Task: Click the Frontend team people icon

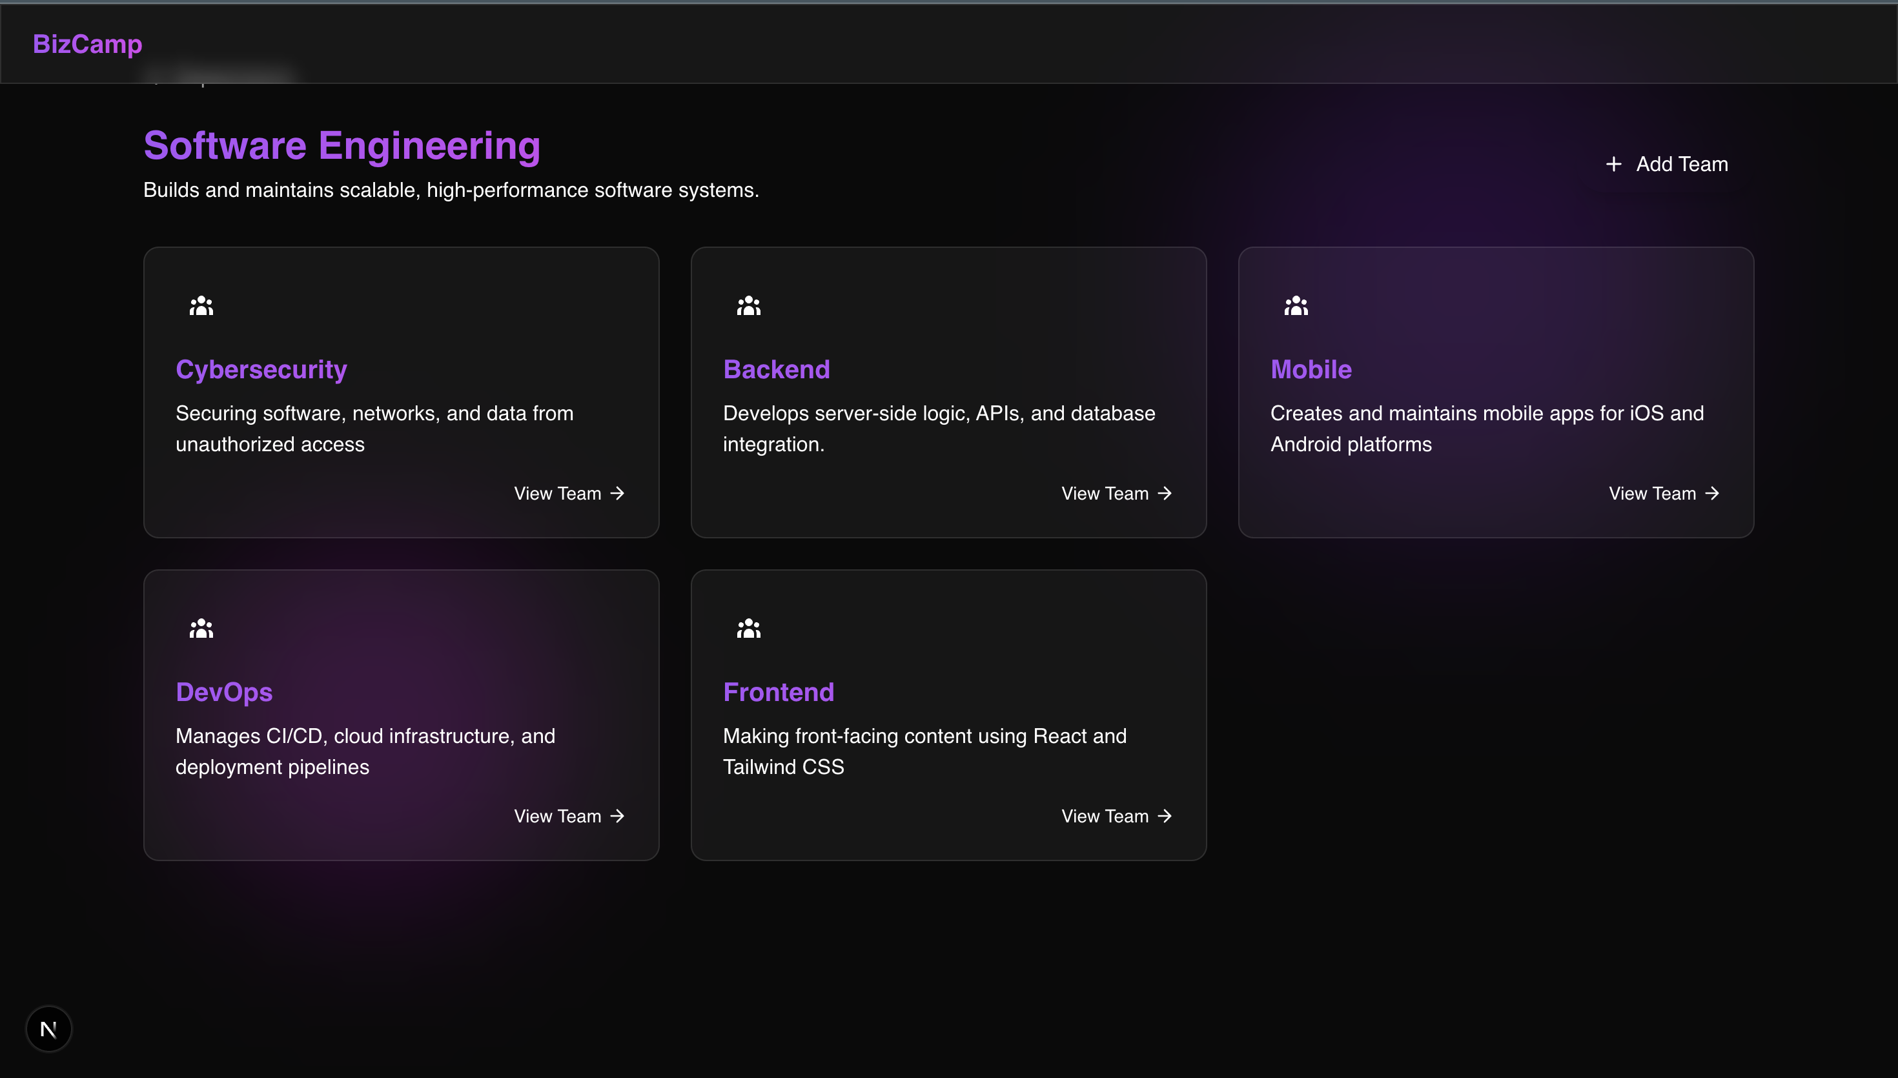Action: (x=748, y=629)
